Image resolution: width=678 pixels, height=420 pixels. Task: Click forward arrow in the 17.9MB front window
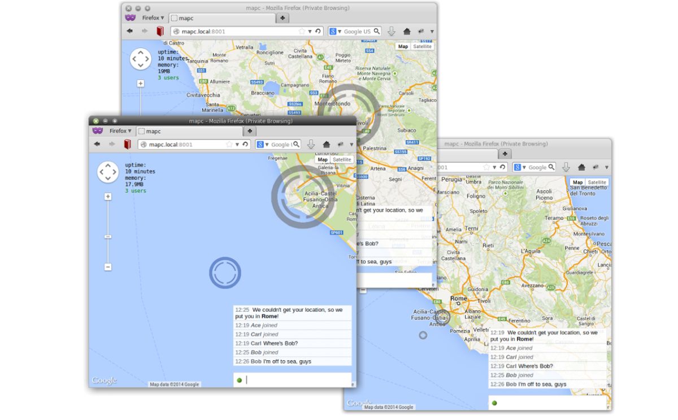(x=111, y=145)
